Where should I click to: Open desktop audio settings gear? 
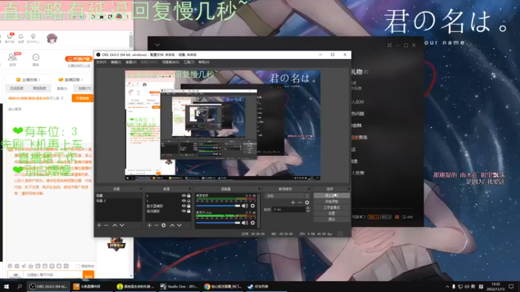click(x=253, y=206)
